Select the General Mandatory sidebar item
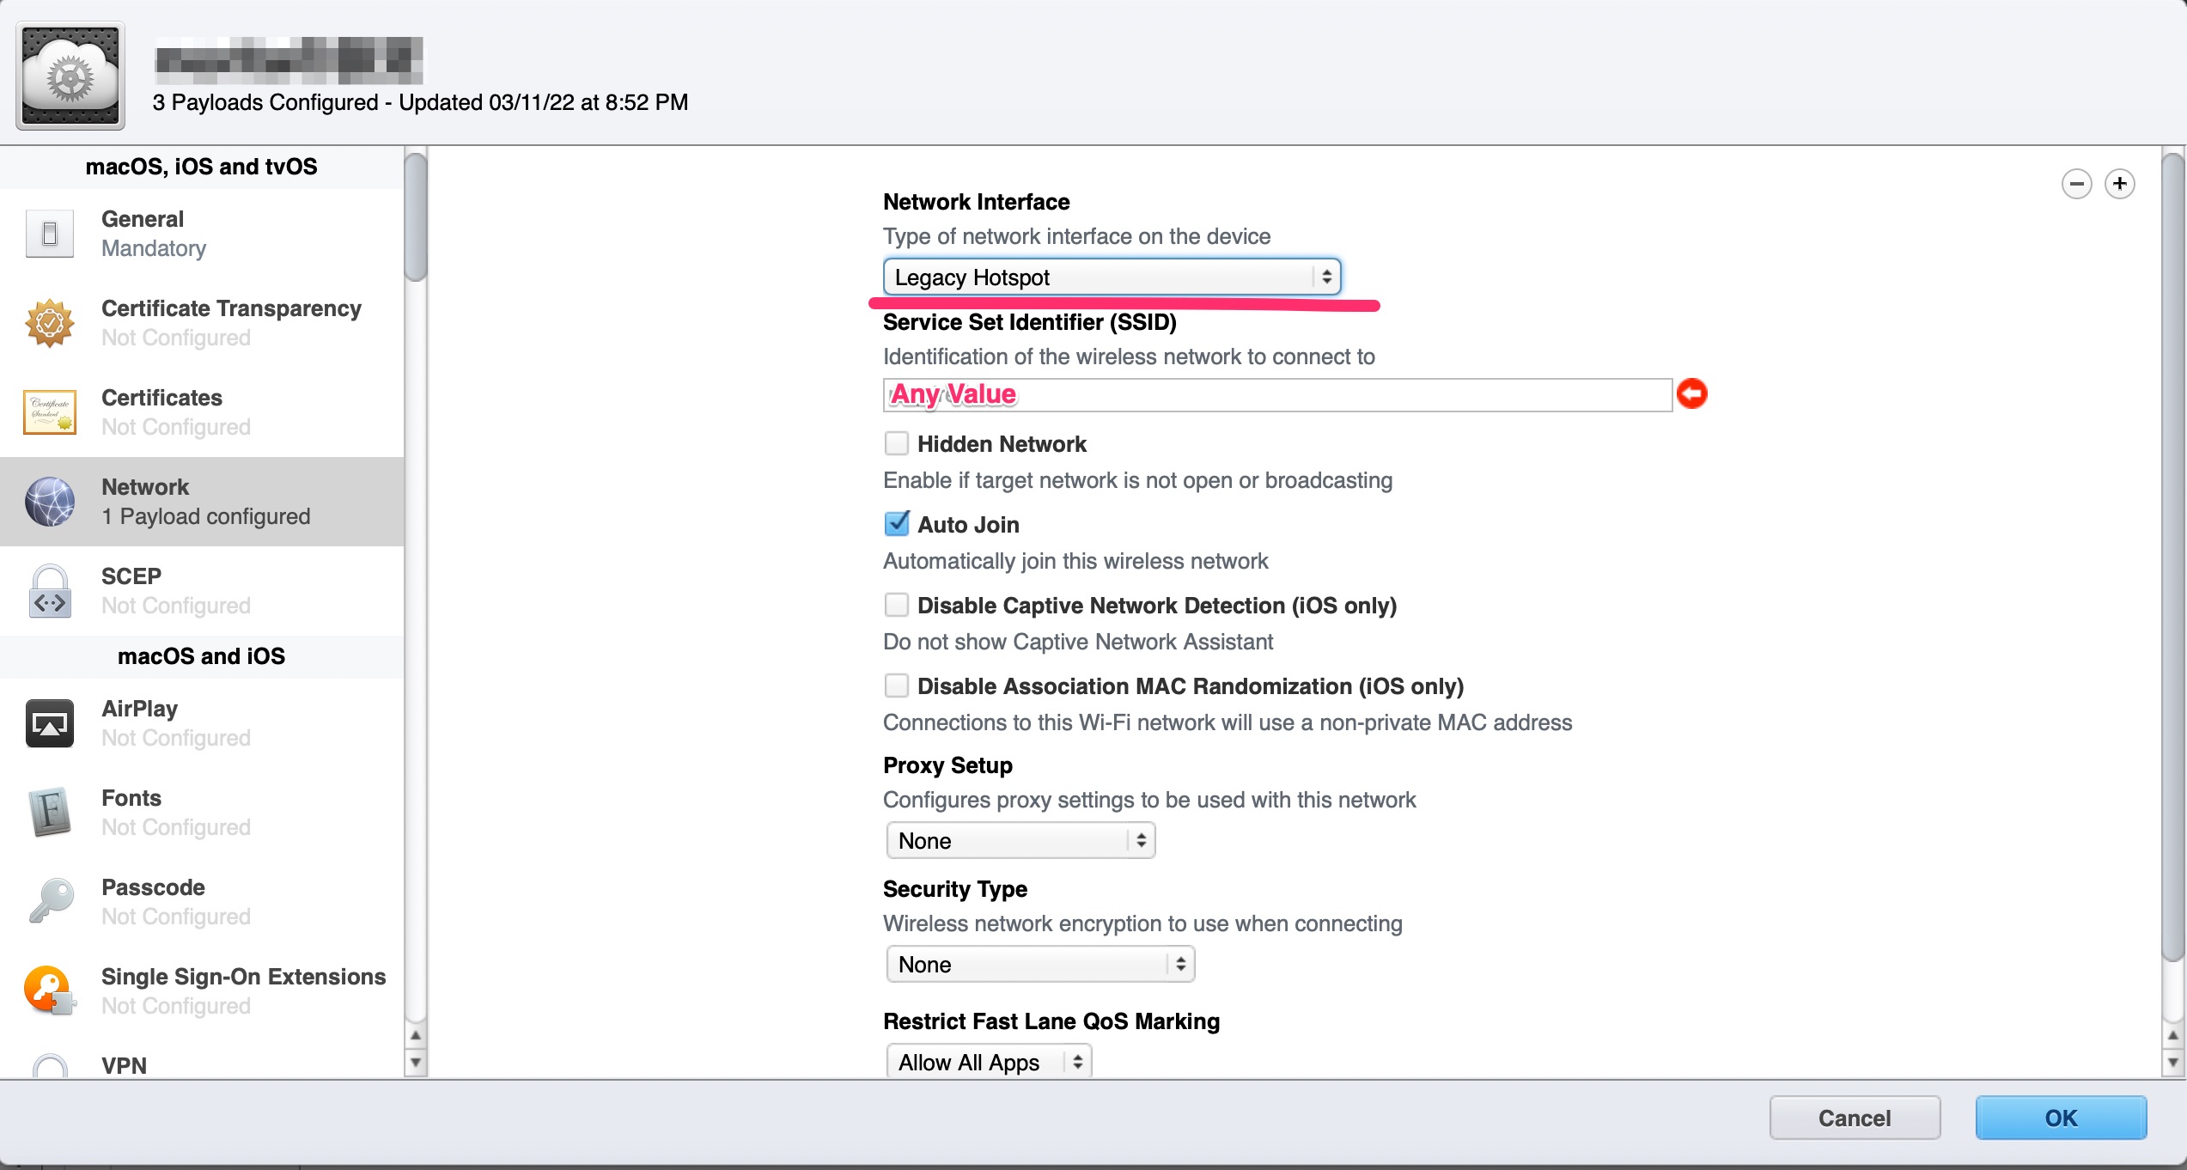Screen dimensions: 2187x1170 pyautogui.click(x=202, y=234)
